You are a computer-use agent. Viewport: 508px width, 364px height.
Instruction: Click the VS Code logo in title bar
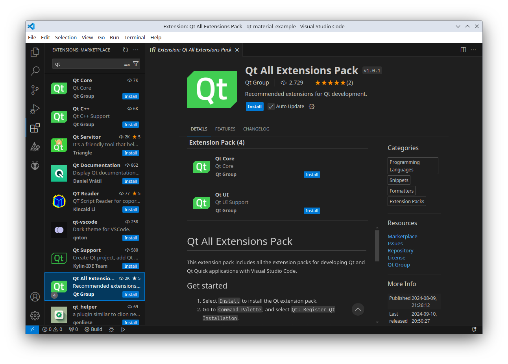click(31, 26)
